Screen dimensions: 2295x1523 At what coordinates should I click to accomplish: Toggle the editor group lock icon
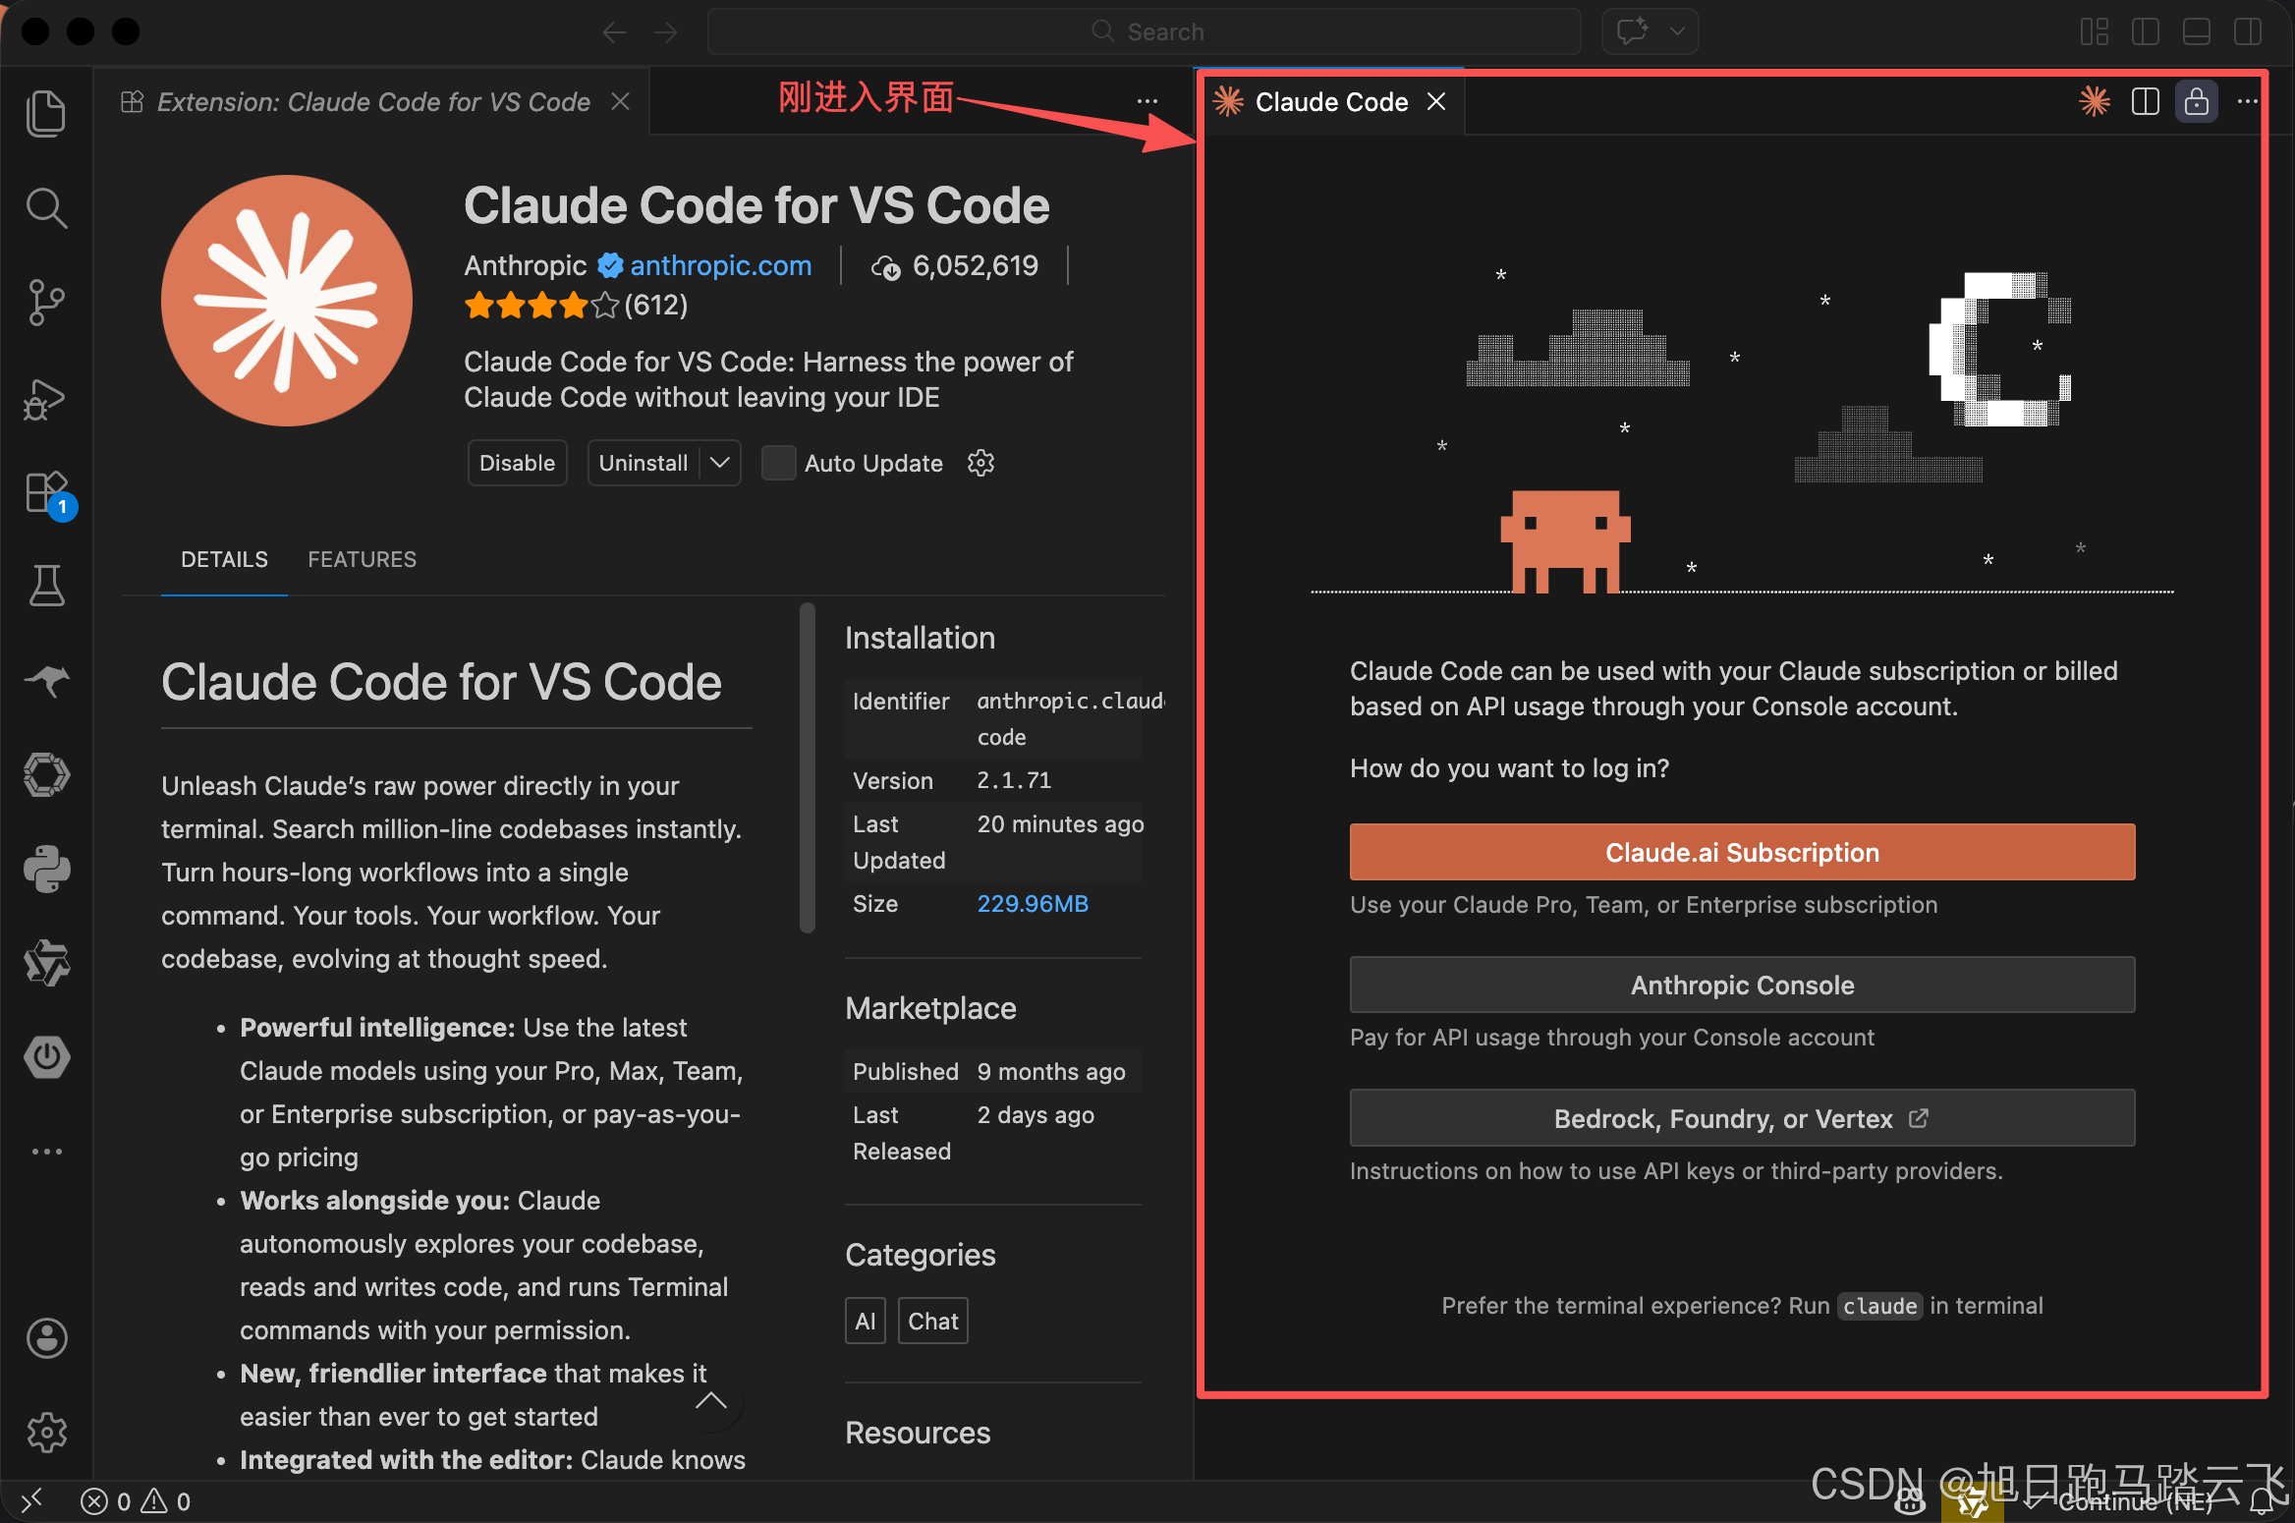pos(2197,101)
